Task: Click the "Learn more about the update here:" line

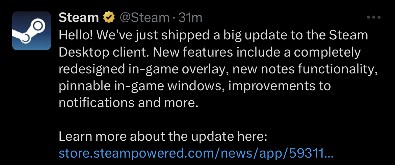Action: coord(163,137)
